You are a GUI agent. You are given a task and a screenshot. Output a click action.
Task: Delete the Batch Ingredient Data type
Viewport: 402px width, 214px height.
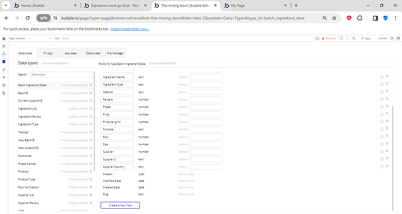[91, 85]
